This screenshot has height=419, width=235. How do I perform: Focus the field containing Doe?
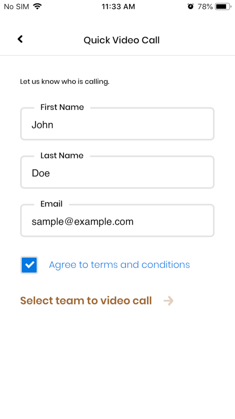117,173
